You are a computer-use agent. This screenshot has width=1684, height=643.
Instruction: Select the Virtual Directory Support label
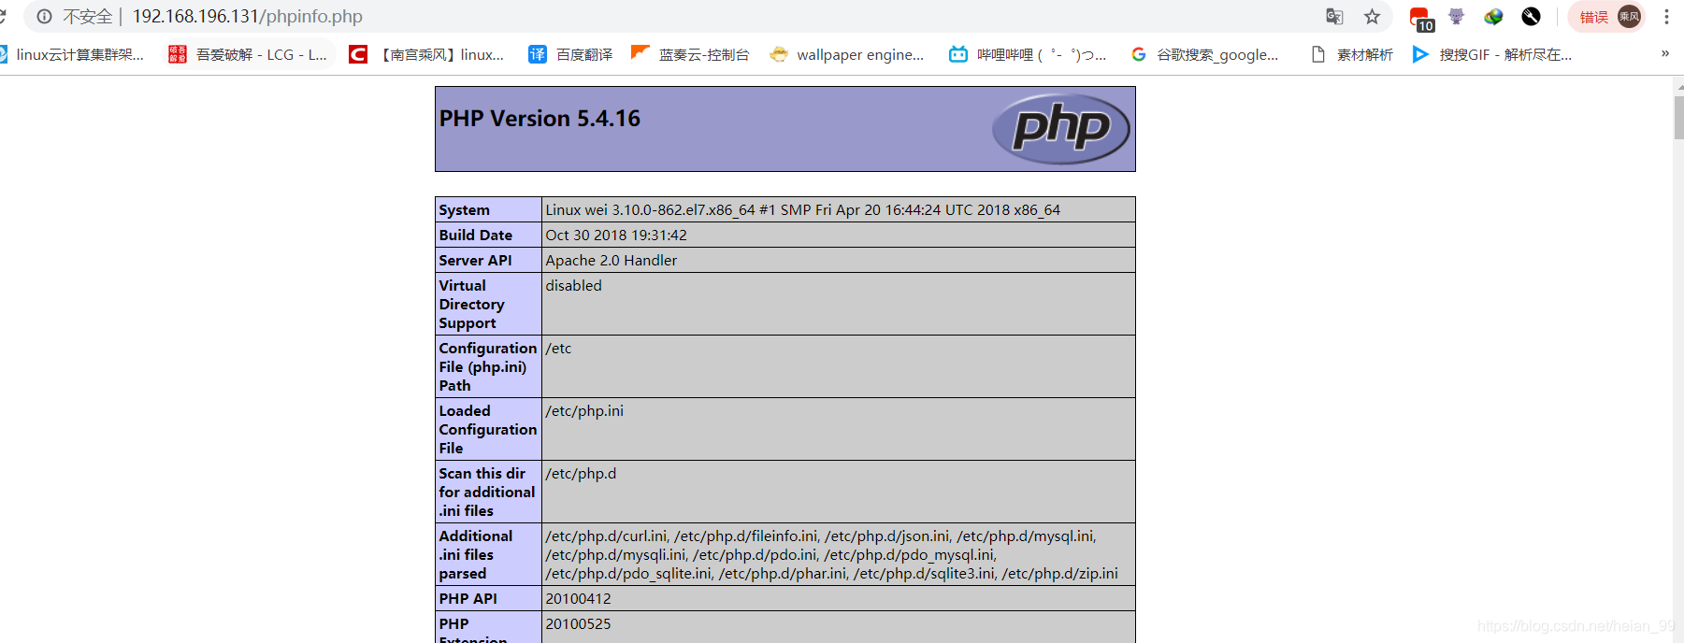pos(471,305)
